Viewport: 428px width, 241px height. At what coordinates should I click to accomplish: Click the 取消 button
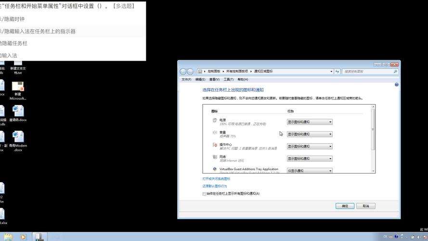[366, 206]
